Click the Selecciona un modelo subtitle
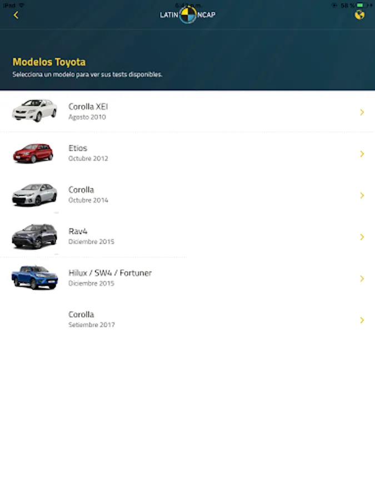The image size is (375, 501). click(87, 75)
